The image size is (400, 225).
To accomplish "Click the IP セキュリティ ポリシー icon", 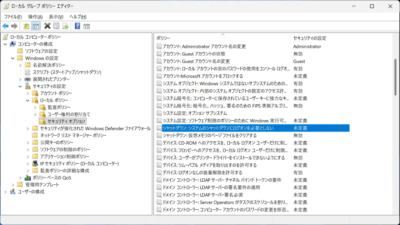I will (x=35, y=163).
